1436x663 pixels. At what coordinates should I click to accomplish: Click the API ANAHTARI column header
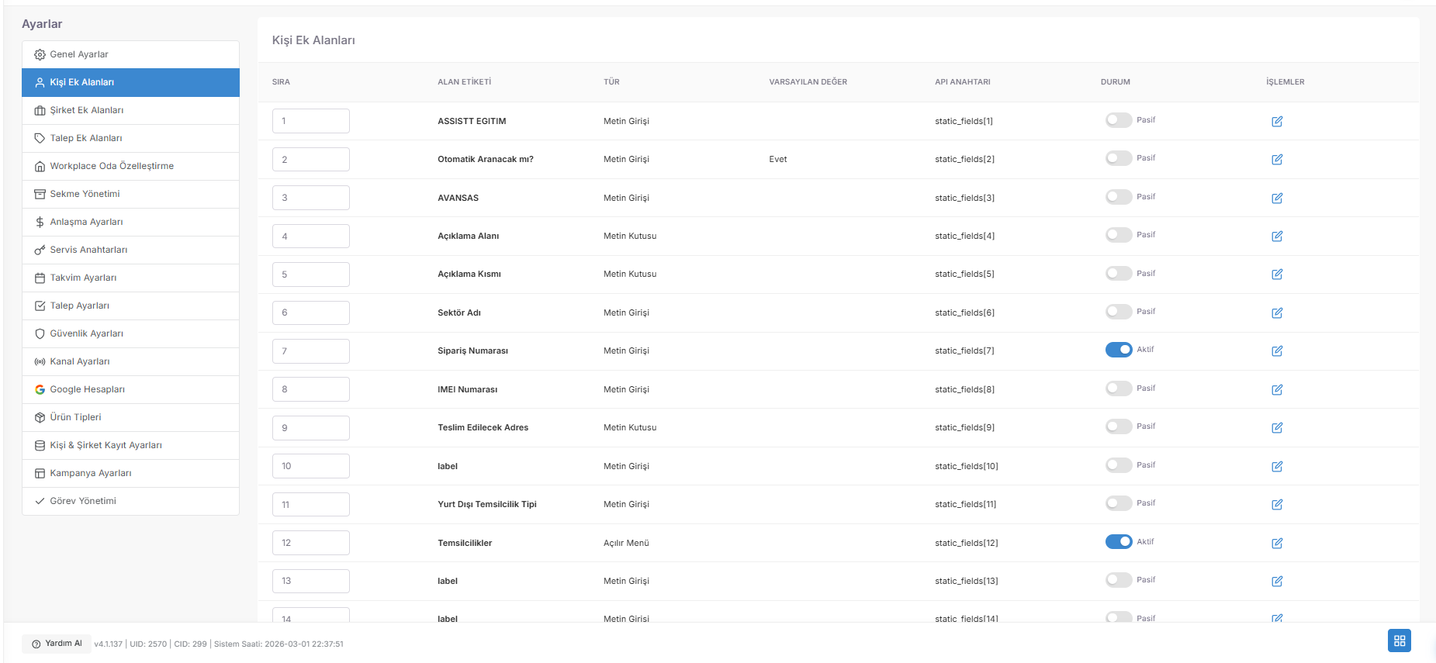(963, 82)
